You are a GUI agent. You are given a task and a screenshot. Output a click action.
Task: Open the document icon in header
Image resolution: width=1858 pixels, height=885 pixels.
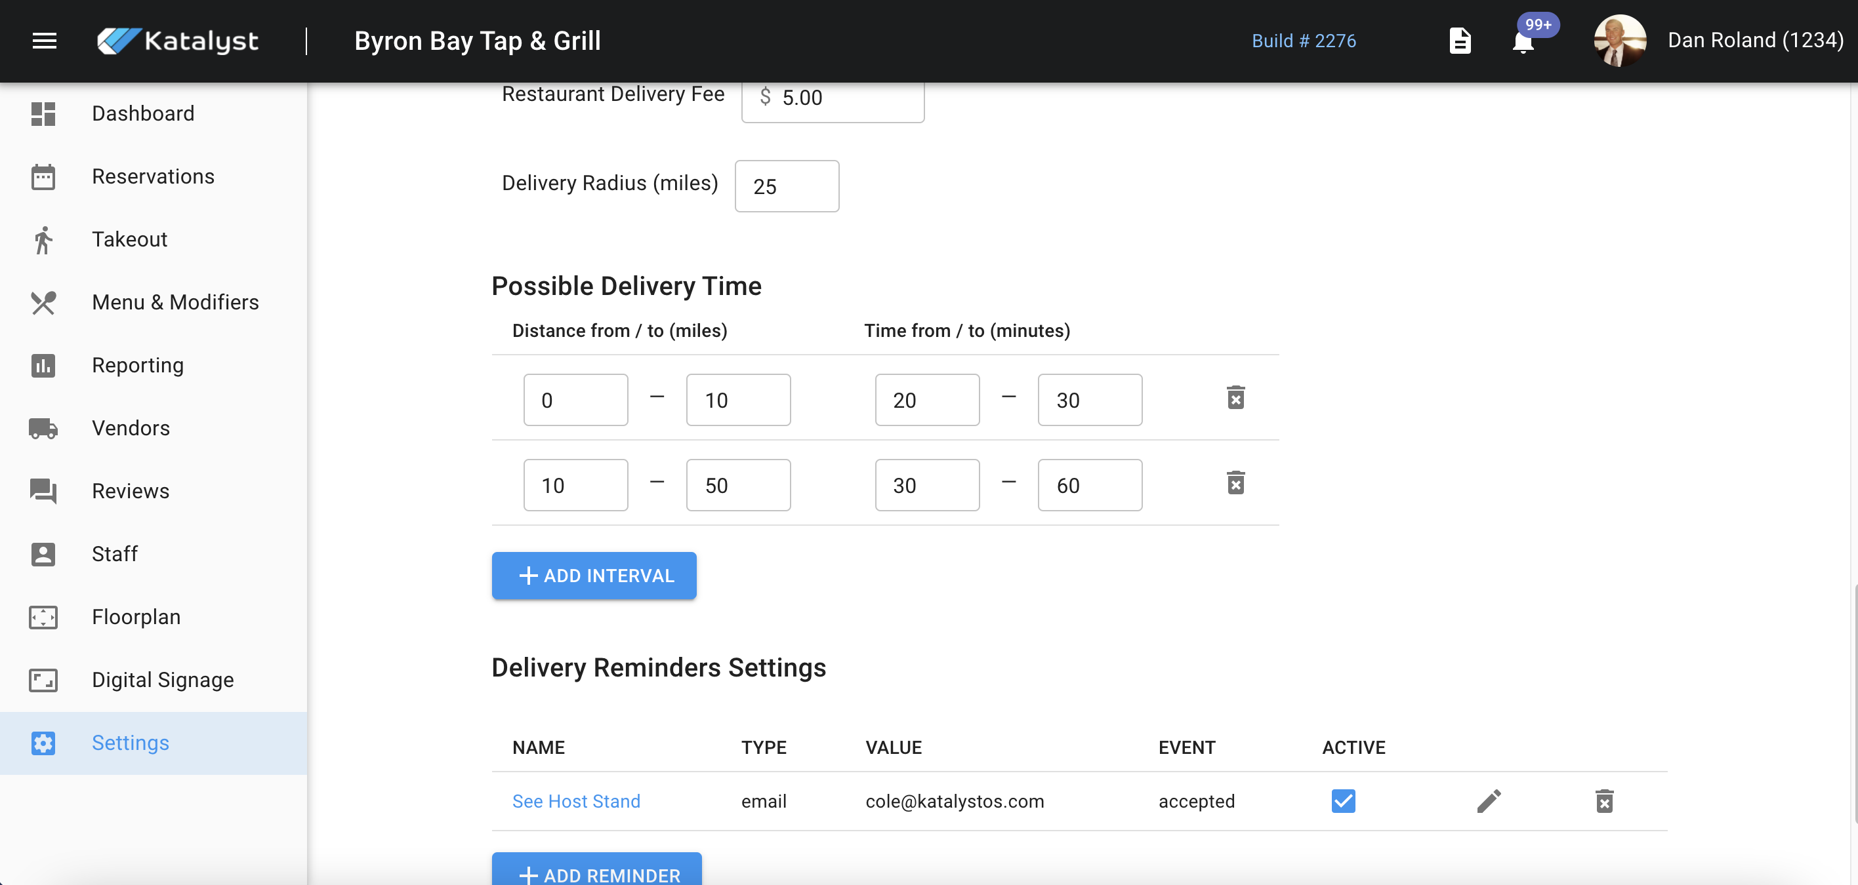[1460, 41]
